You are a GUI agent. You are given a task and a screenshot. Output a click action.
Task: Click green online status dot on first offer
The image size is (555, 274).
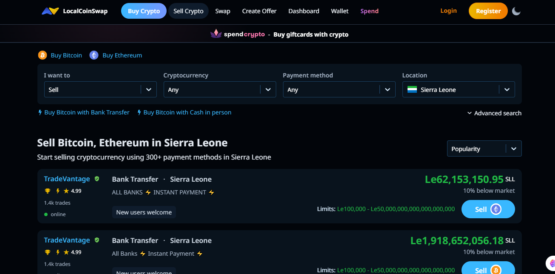(x=46, y=214)
